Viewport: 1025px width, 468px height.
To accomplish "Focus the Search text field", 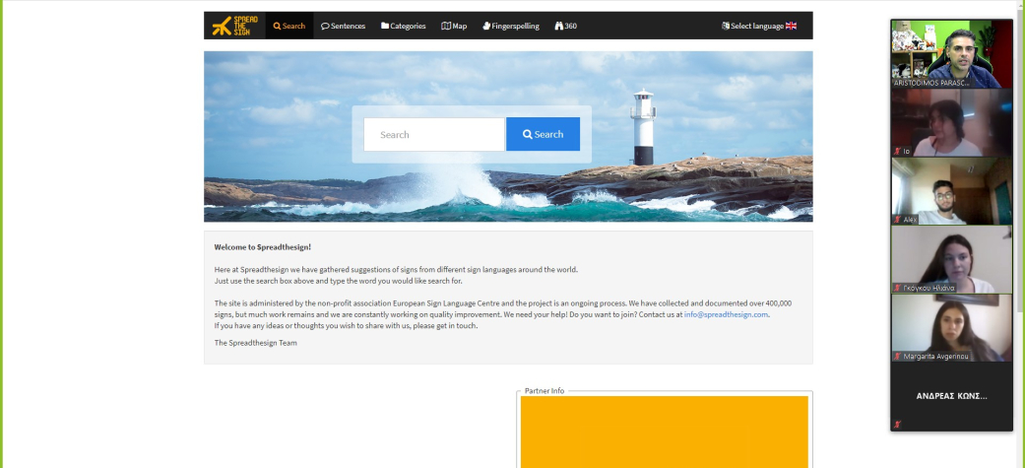I will (433, 135).
